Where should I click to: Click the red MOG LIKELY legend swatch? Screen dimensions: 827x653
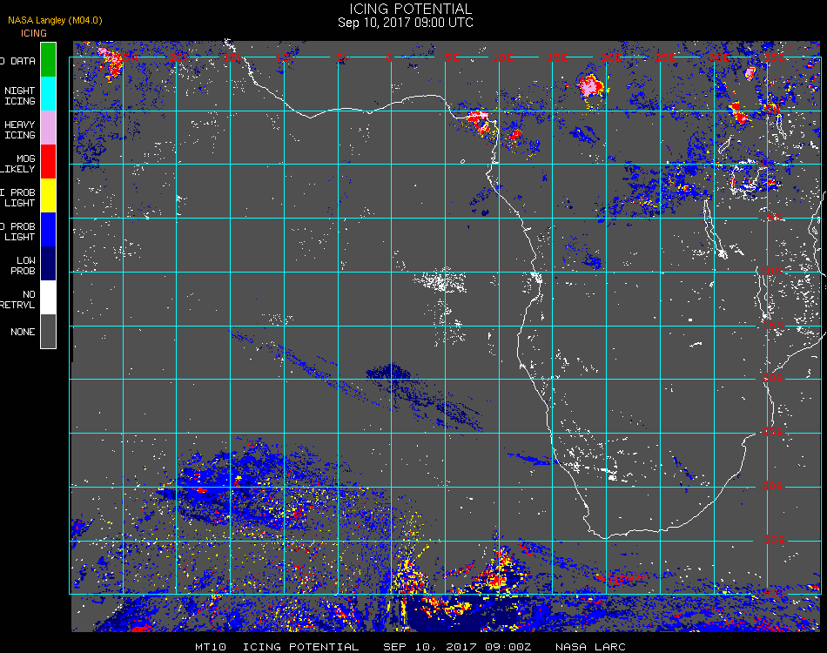48,161
